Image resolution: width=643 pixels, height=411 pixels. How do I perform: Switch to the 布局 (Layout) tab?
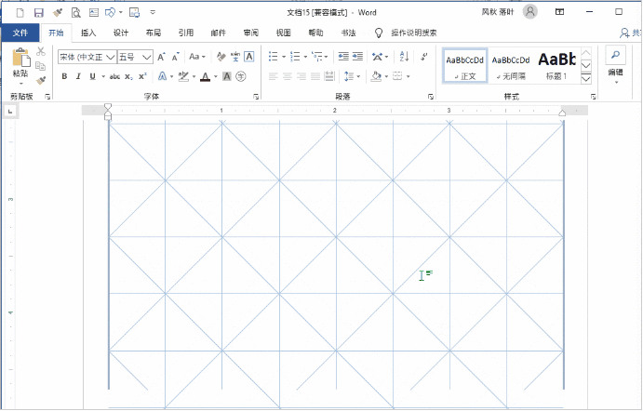154,33
